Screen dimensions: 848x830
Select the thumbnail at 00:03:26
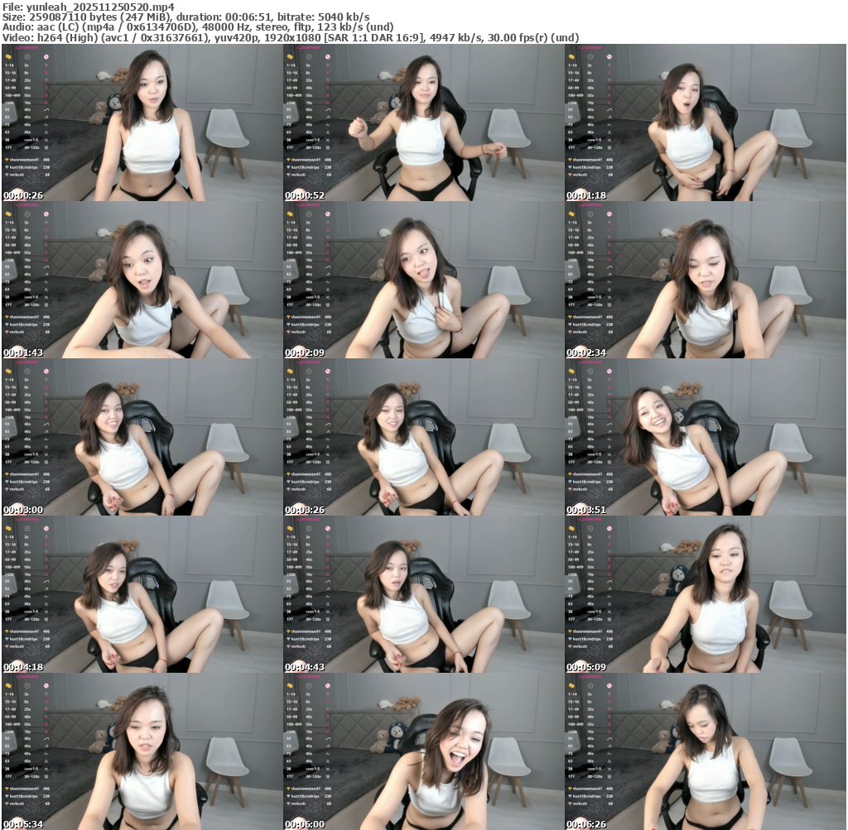click(423, 438)
